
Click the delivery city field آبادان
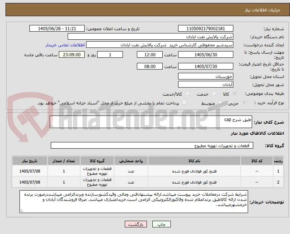205,85
